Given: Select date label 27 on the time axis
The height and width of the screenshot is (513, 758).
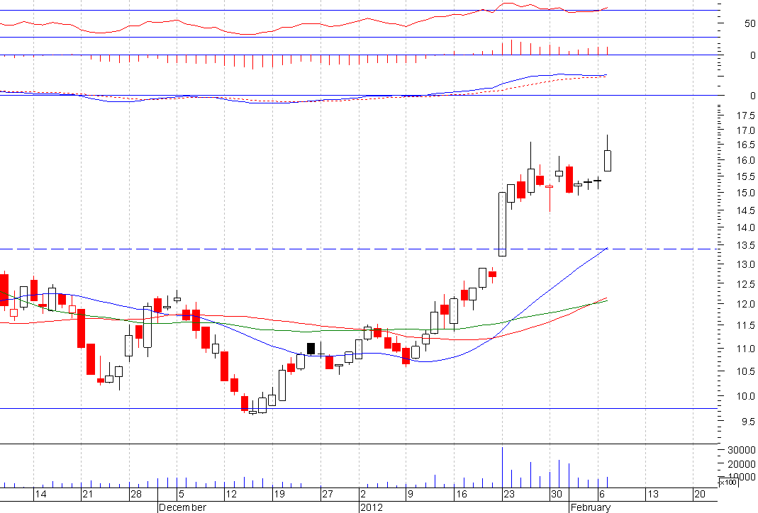Looking at the screenshot, I should [328, 494].
